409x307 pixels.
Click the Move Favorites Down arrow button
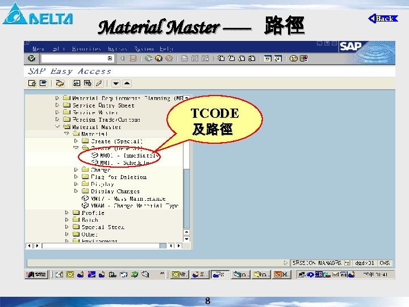pos(115,84)
